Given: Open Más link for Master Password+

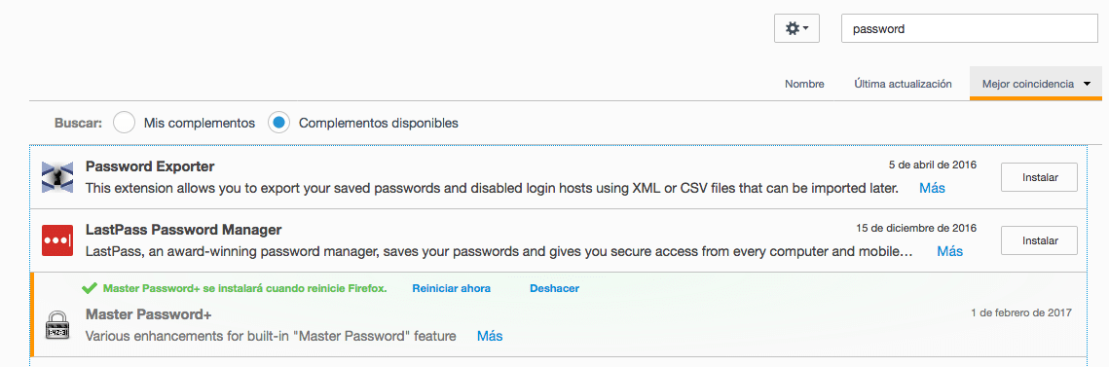Looking at the screenshot, I should coord(490,336).
